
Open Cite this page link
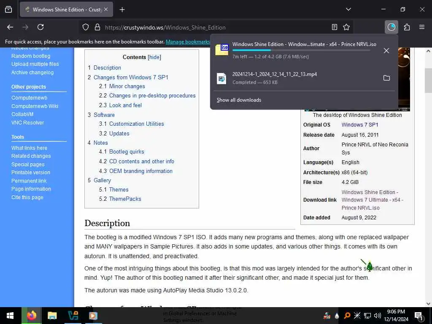tap(27, 197)
